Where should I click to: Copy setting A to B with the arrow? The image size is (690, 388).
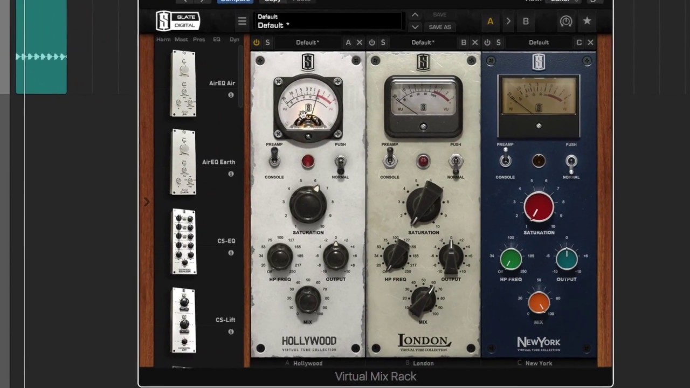pyautogui.click(x=508, y=22)
